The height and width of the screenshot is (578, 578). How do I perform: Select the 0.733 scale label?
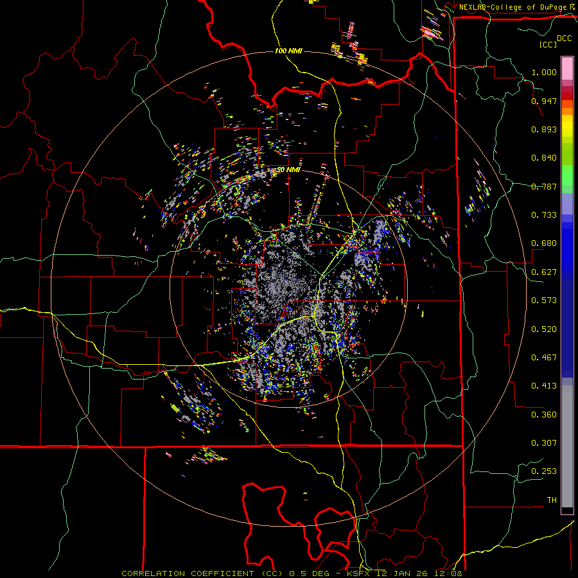tap(544, 215)
